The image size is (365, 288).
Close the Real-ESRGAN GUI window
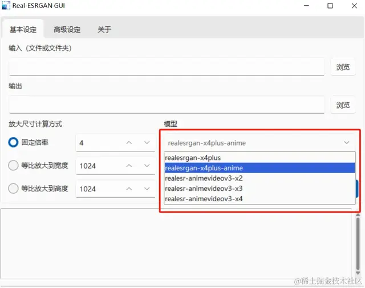[354, 6]
